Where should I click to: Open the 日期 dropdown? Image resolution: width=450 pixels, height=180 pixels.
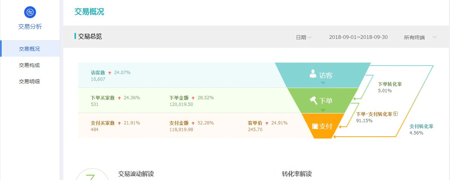[304, 37]
